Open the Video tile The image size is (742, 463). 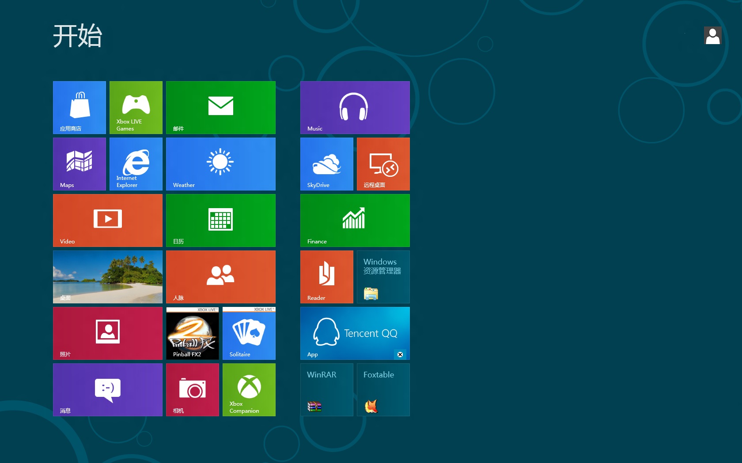(x=108, y=220)
